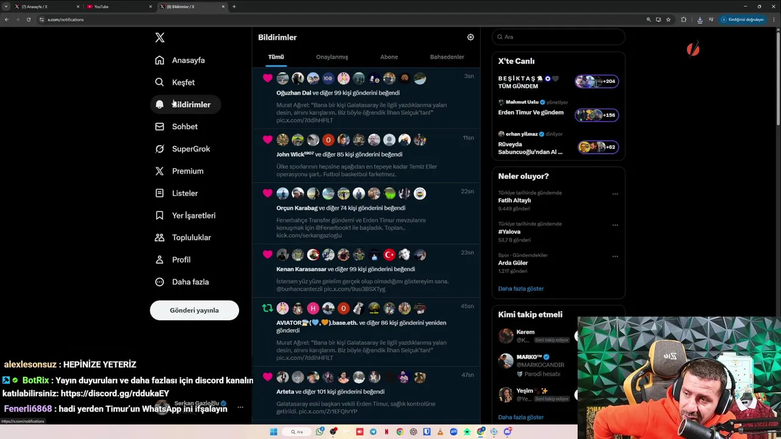This screenshot has height=439, width=781.
Task: Switch to the Tümü tab
Action: 276,57
